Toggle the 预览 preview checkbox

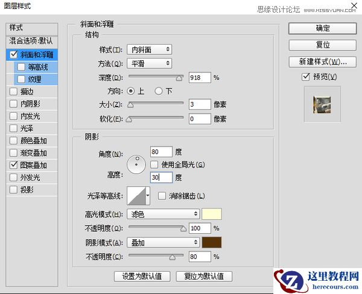click(306, 77)
